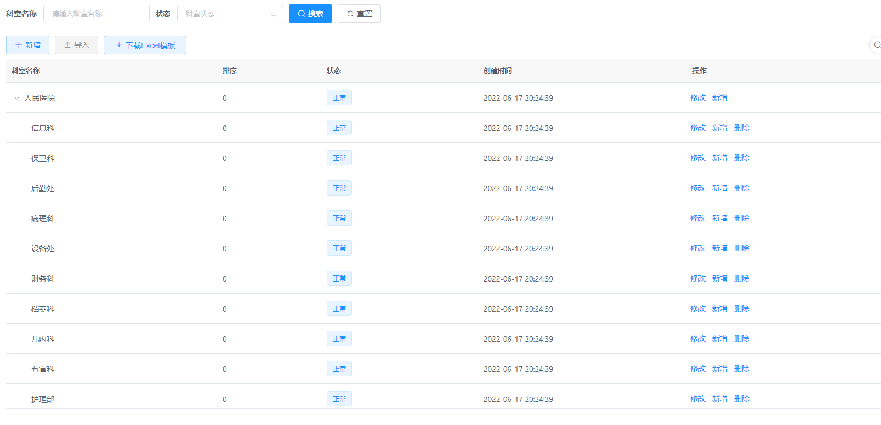Click 修改 for 档案科

698,308
